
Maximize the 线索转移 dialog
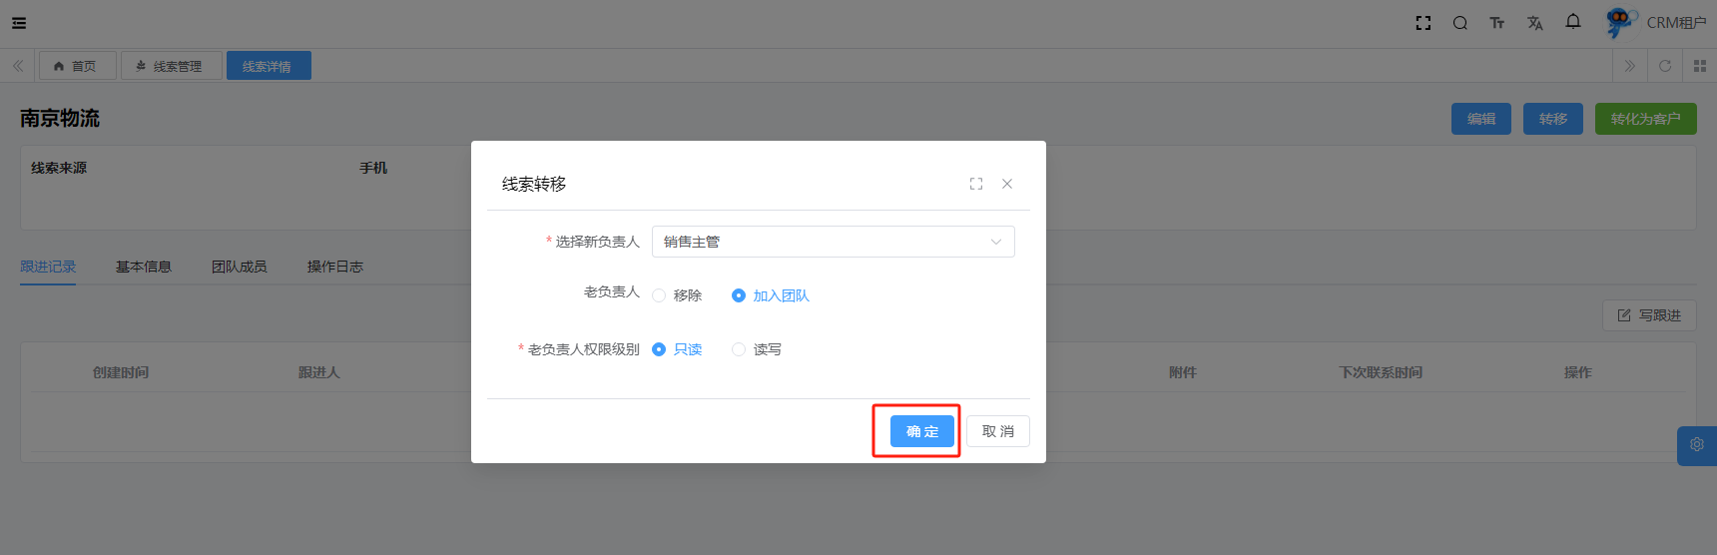976,184
